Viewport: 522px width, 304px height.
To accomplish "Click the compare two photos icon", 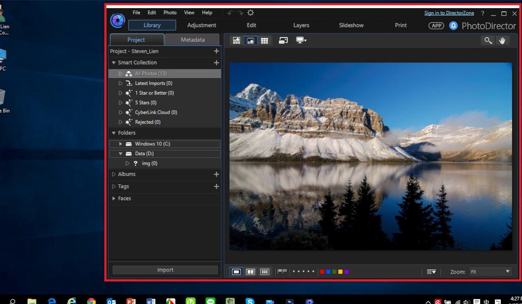I will coord(251,271).
